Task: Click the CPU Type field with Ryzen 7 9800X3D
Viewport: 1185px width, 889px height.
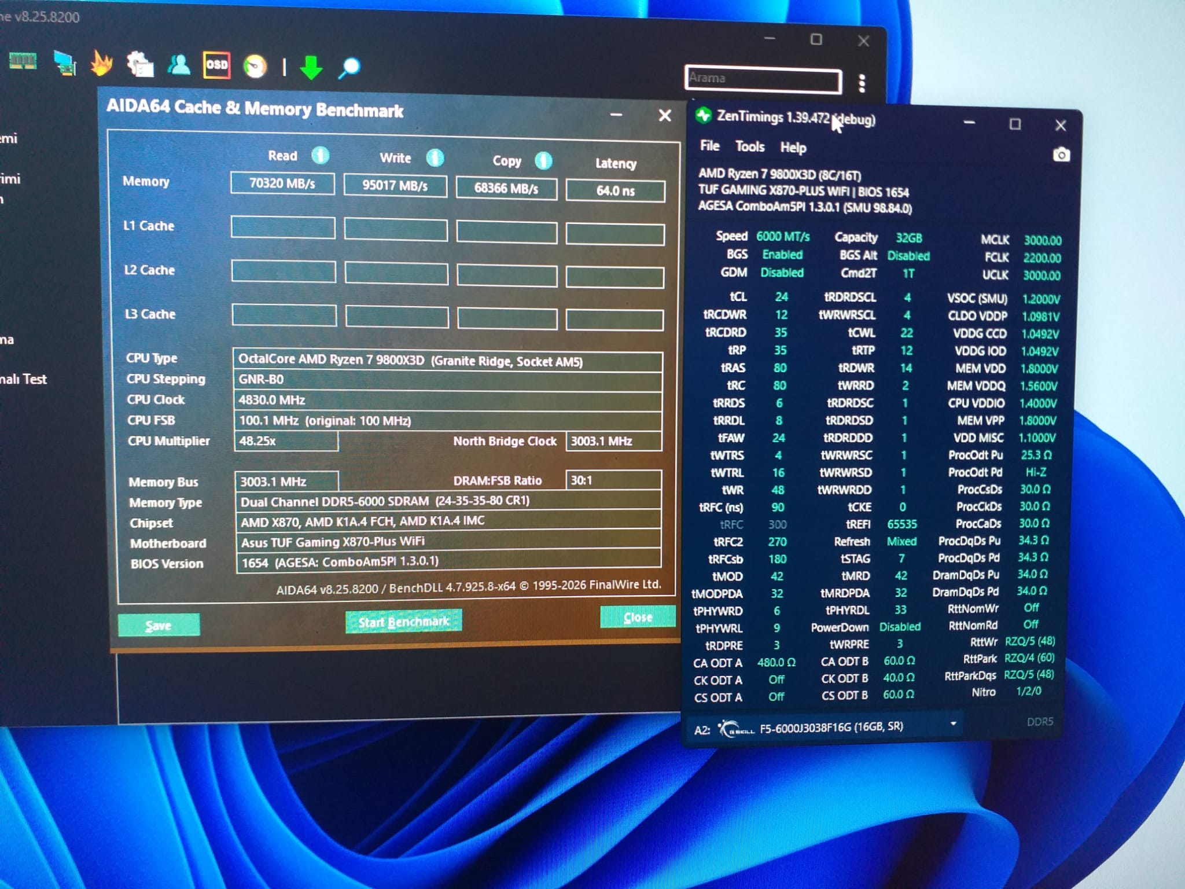Action: click(x=447, y=361)
